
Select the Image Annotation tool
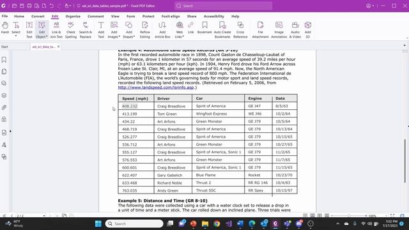coord(279,30)
